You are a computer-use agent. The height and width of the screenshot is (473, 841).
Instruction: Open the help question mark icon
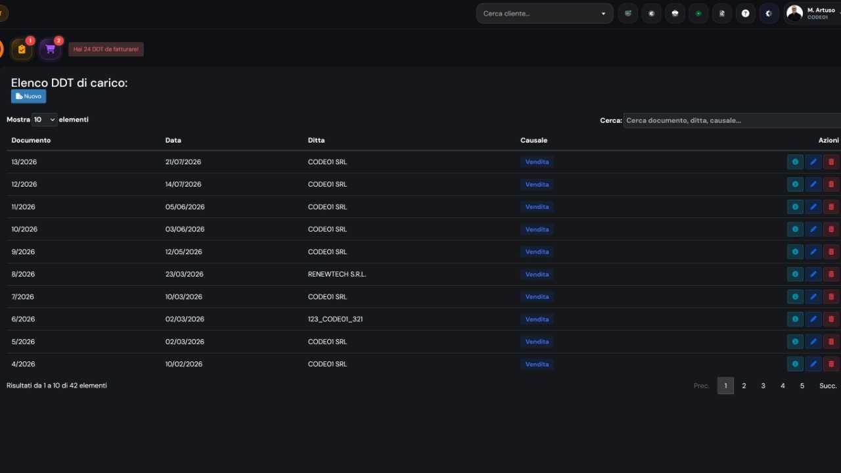point(746,13)
